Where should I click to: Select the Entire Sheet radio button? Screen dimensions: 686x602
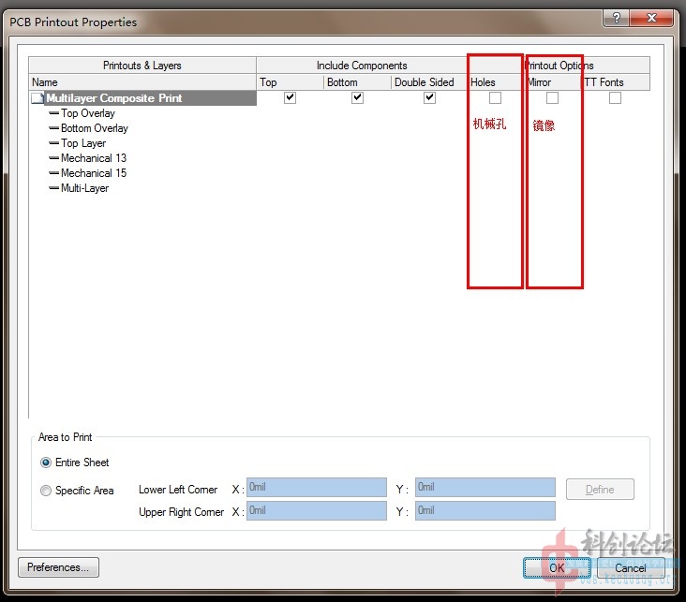tap(46, 463)
